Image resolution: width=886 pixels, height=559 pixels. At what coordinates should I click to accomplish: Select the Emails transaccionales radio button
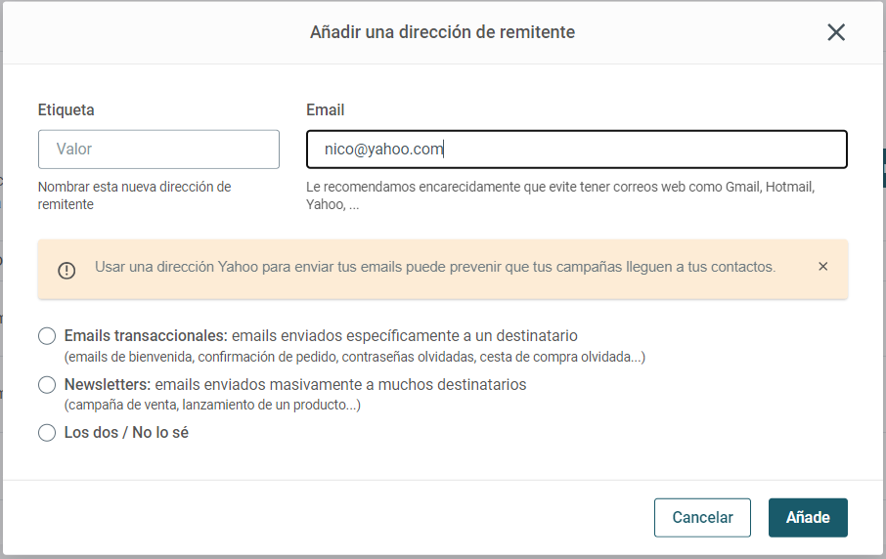47,336
